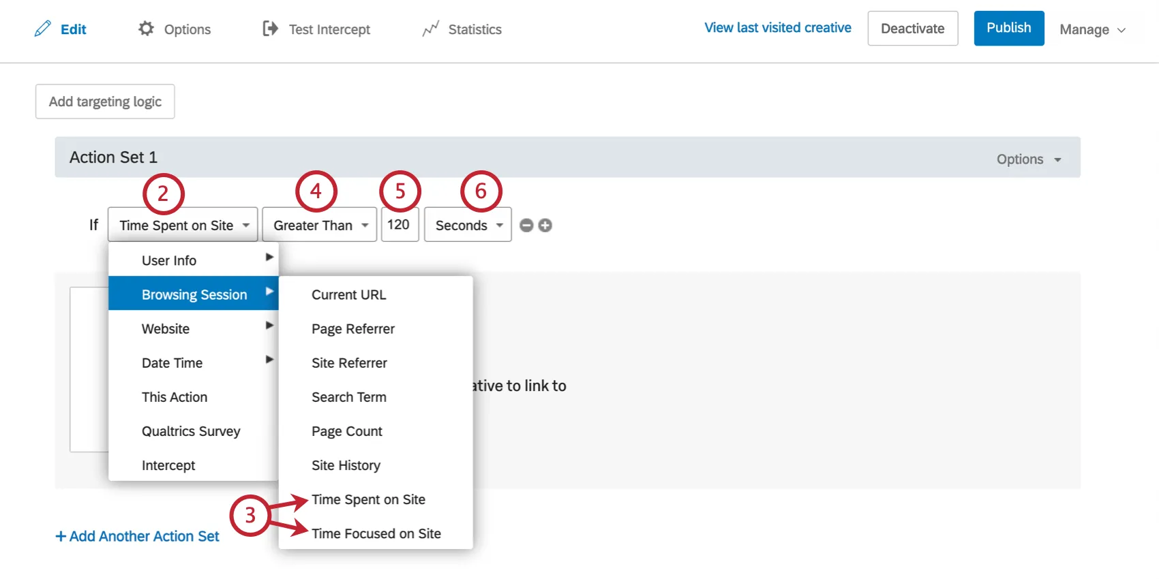Image resolution: width=1159 pixels, height=579 pixels.
Task: Remove condition with the minus icon
Action: 526,225
